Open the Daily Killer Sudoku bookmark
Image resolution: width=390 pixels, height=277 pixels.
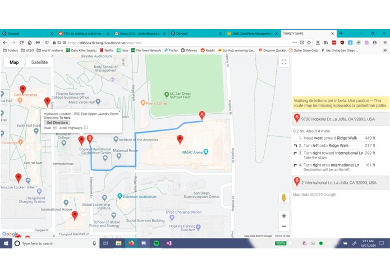pos(81,50)
